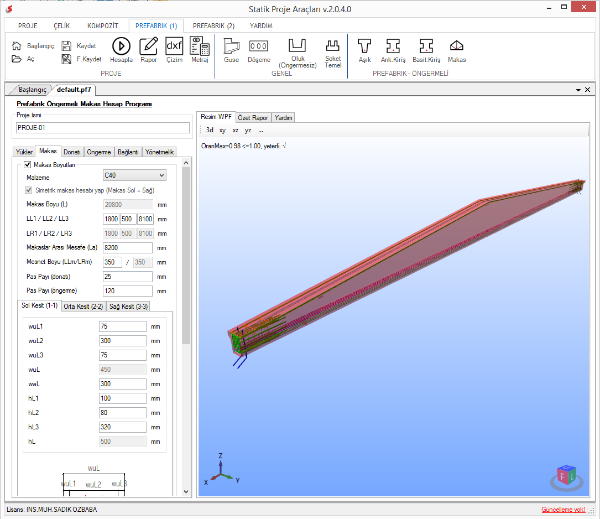
Task: Save project with Kaydet icon
Action: (66, 46)
